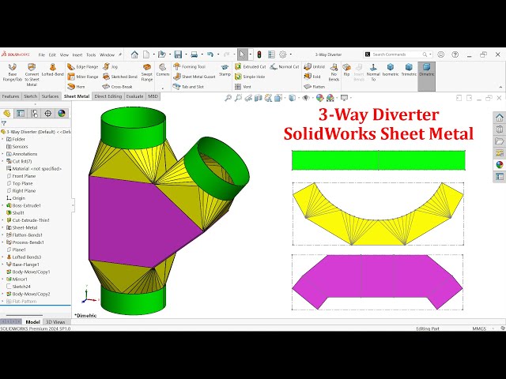Click the Fold tool
This screenshot has width=506, height=379.
[312, 77]
